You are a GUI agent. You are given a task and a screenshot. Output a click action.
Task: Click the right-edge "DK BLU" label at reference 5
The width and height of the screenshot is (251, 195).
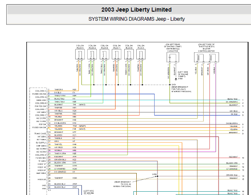(234, 114)
